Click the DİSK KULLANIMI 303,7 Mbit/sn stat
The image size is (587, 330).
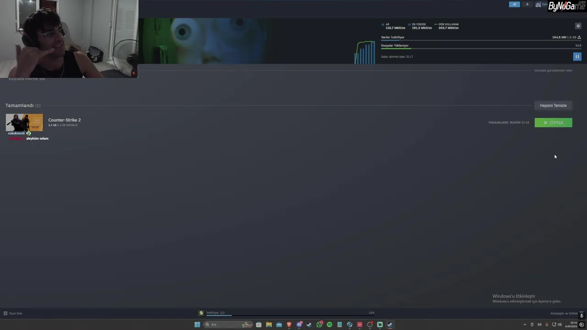click(x=447, y=26)
